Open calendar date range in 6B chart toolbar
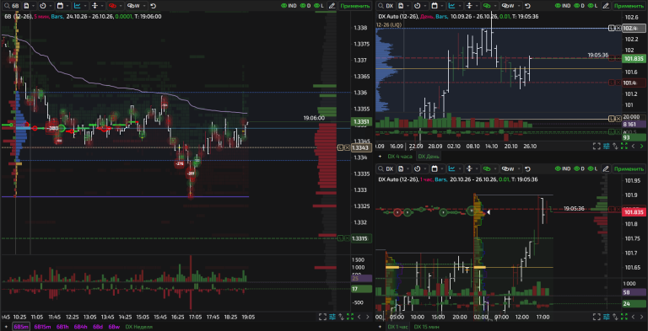 (60, 6)
